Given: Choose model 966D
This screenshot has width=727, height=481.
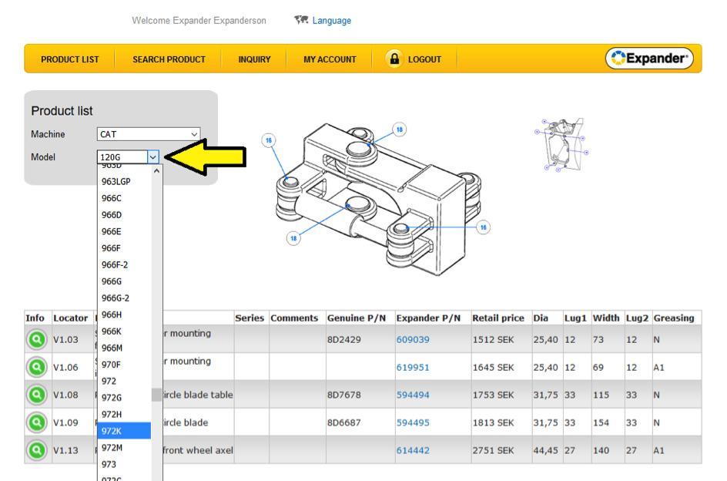Looking at the screenshot, I should tap(124, 215).
